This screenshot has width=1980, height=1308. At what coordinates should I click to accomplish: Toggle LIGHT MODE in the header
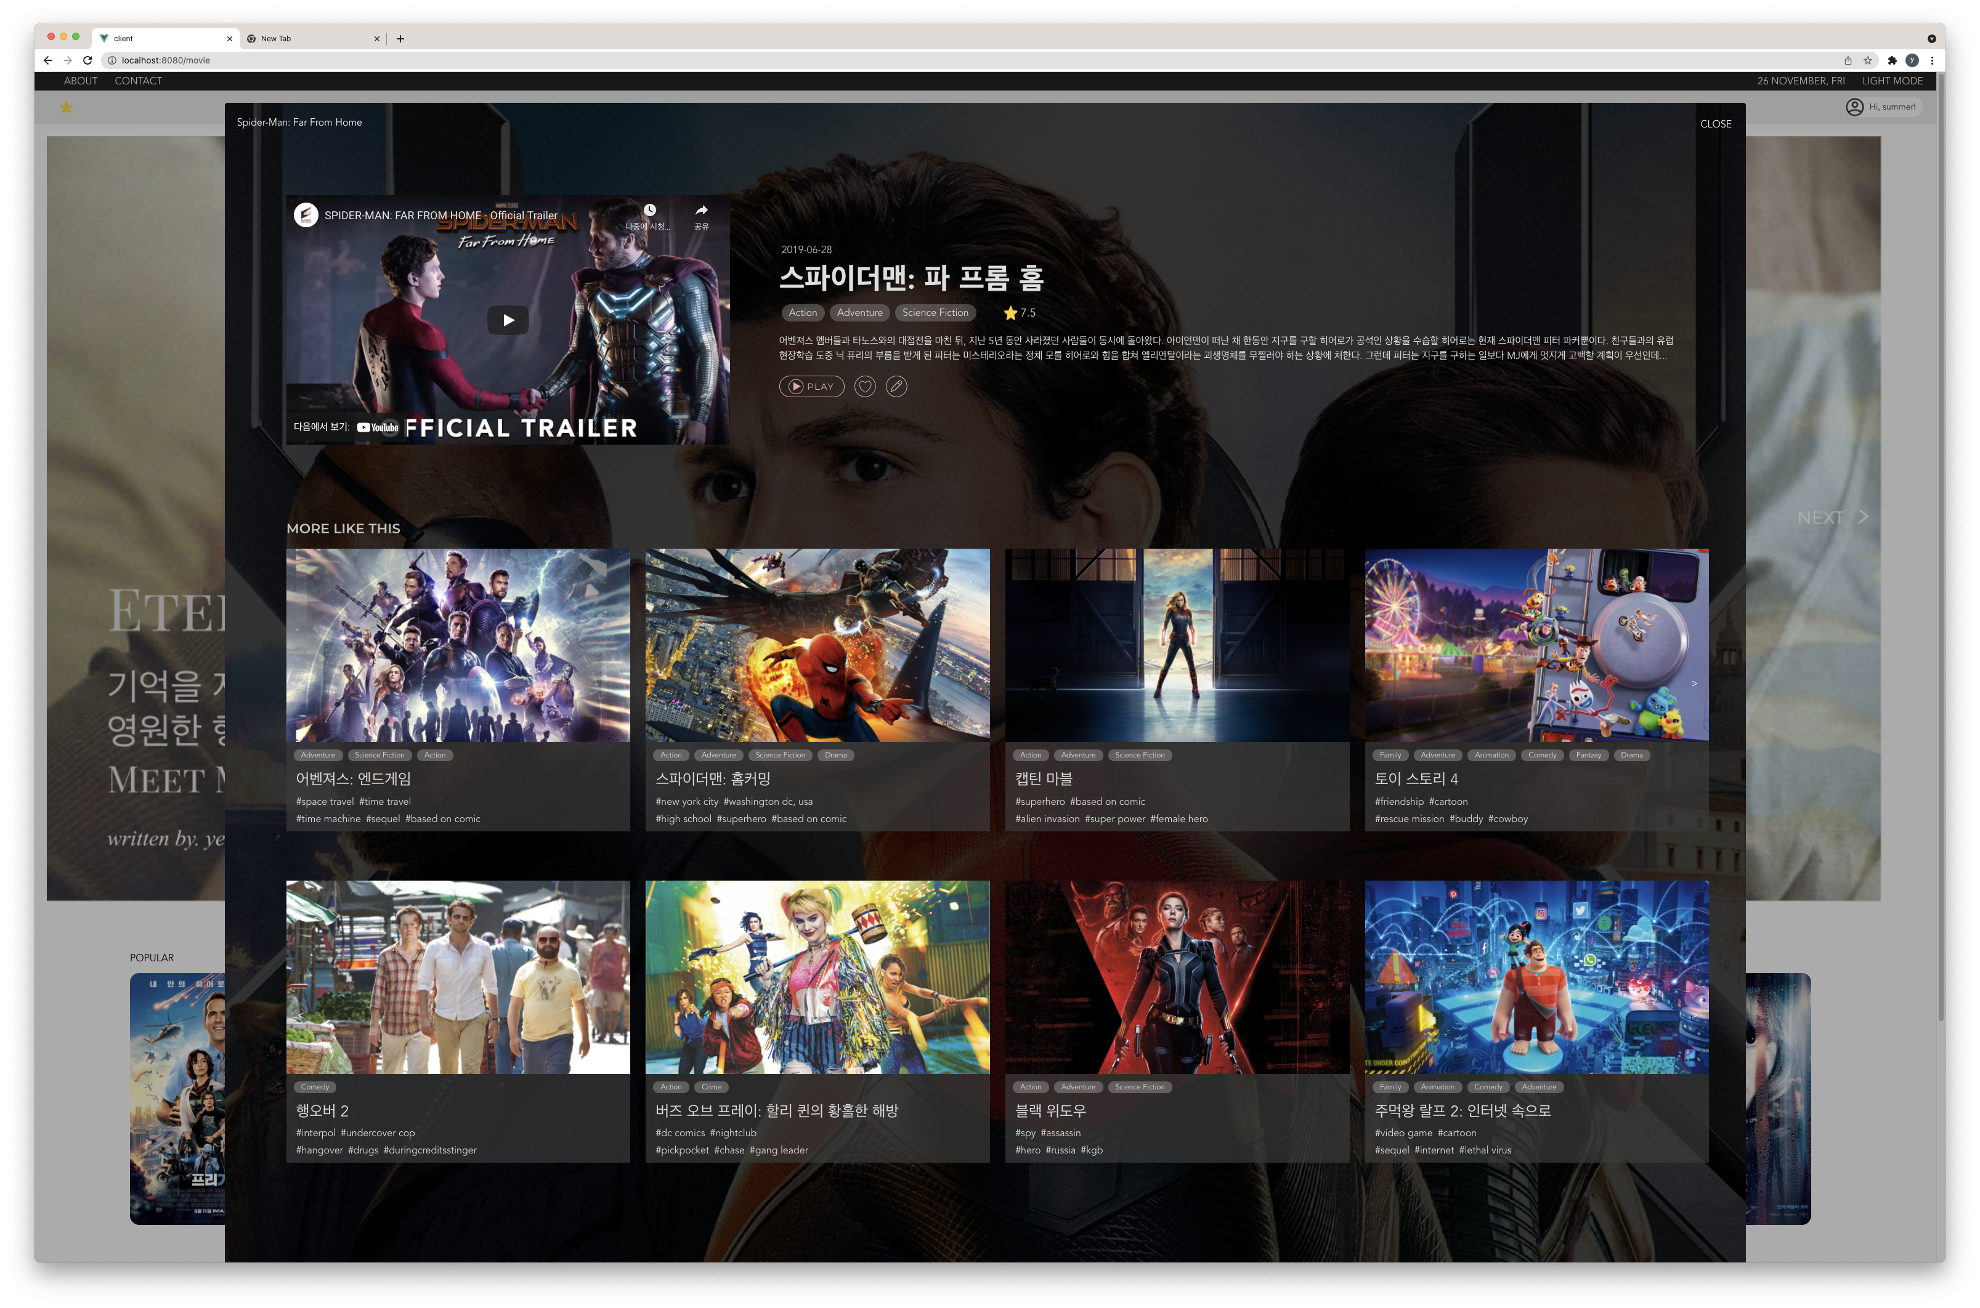[1891, 81]
